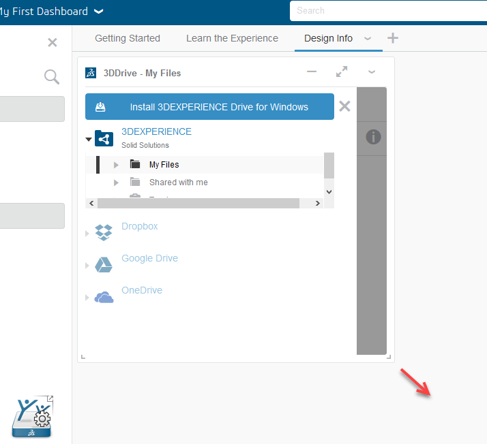This screenshot has height=444, width=487.
Task: Open the platform management app icon
Action: point(32,416)
